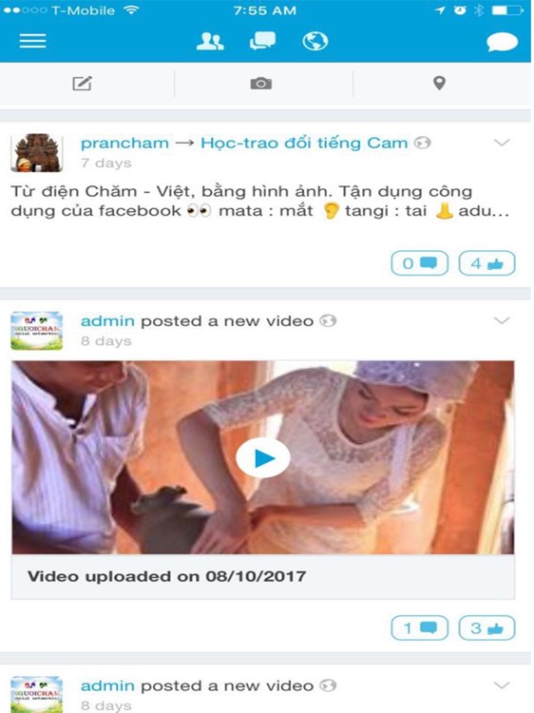Open prancham's avatar thumbnail
The height and width of the screenshot is (713, 534).
click(37, 153)
